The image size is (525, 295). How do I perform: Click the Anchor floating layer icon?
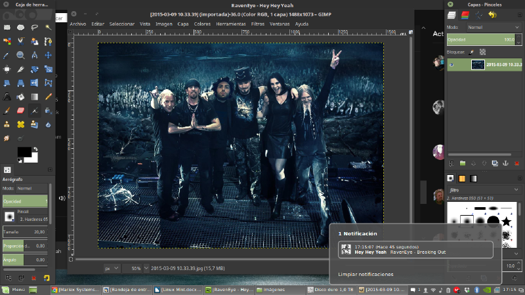tap(505, 163)
